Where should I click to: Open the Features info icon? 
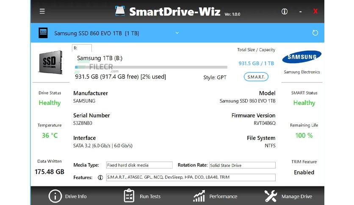pos(100,177)
